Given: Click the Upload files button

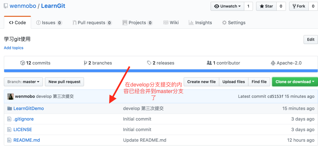Looking at the screenshot, I should coord(234,82).
